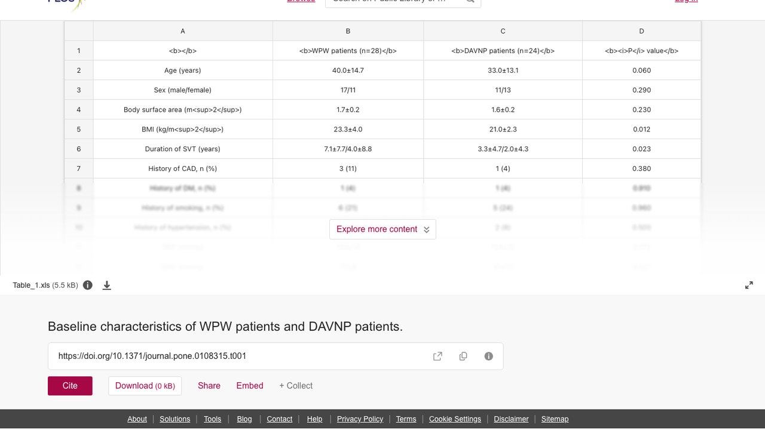Viewport: 765px width, 430px height.
Task: Open the DOI link in a new window
Action: pyautogui.click(x=437, y=356)
